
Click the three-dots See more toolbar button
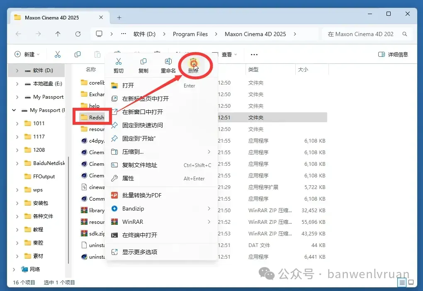(254, 54)
